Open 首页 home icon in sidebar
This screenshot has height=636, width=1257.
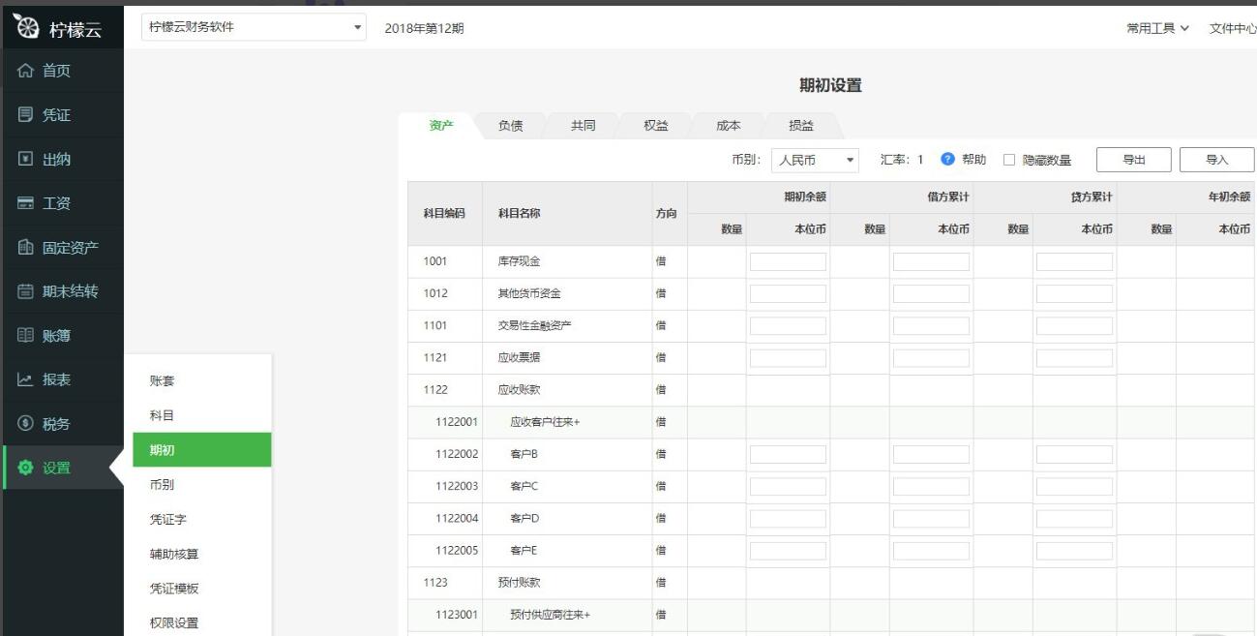coord(25,71)
